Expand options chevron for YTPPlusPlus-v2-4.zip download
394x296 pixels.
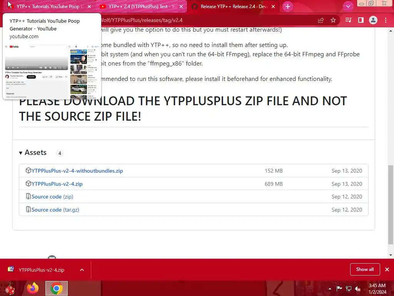pyautogui.click(x=82, y=270)
